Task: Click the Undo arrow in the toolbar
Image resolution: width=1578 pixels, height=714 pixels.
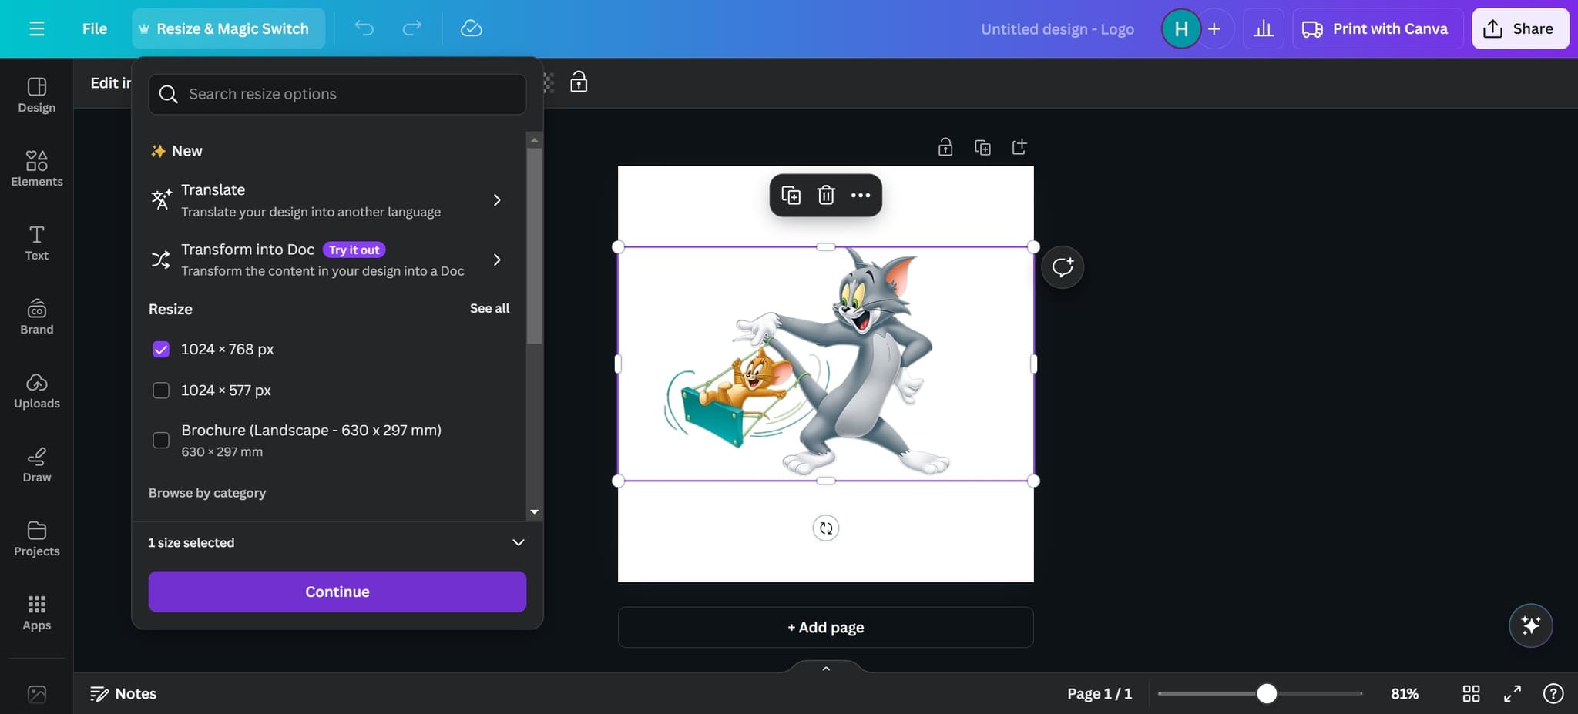Action: pyautogui.click(x=364, y=28)
